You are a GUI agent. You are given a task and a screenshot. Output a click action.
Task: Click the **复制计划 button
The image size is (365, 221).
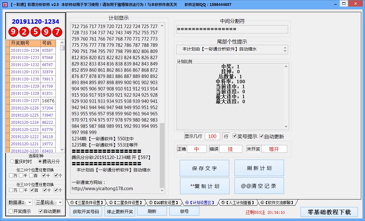tap(204, 186)
